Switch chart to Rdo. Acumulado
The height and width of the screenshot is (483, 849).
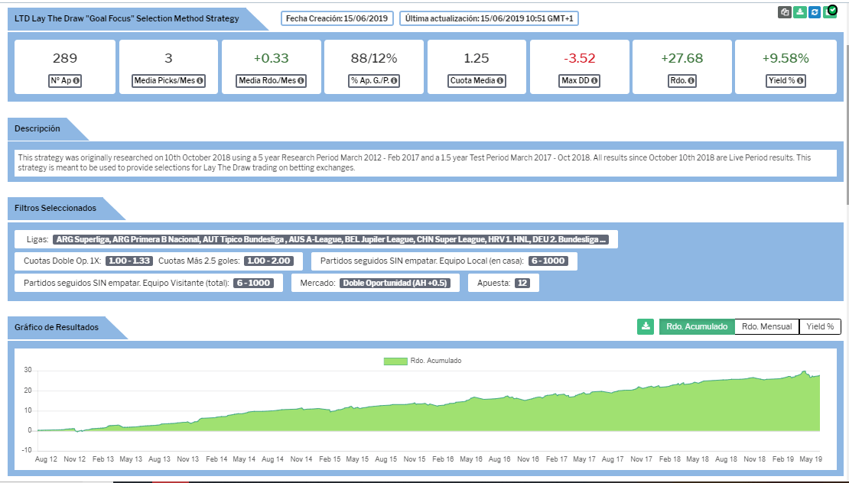click(x=696, y=326)
